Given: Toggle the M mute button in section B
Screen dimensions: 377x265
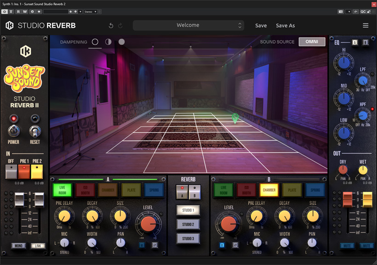Looking at the screenshot, I should click(x=222, y=245).
